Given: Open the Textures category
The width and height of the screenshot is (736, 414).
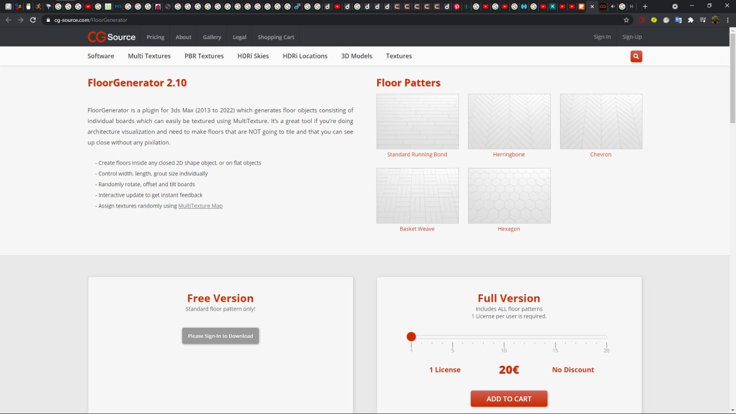Looking at the screenshot, I should tap(399, 56).
